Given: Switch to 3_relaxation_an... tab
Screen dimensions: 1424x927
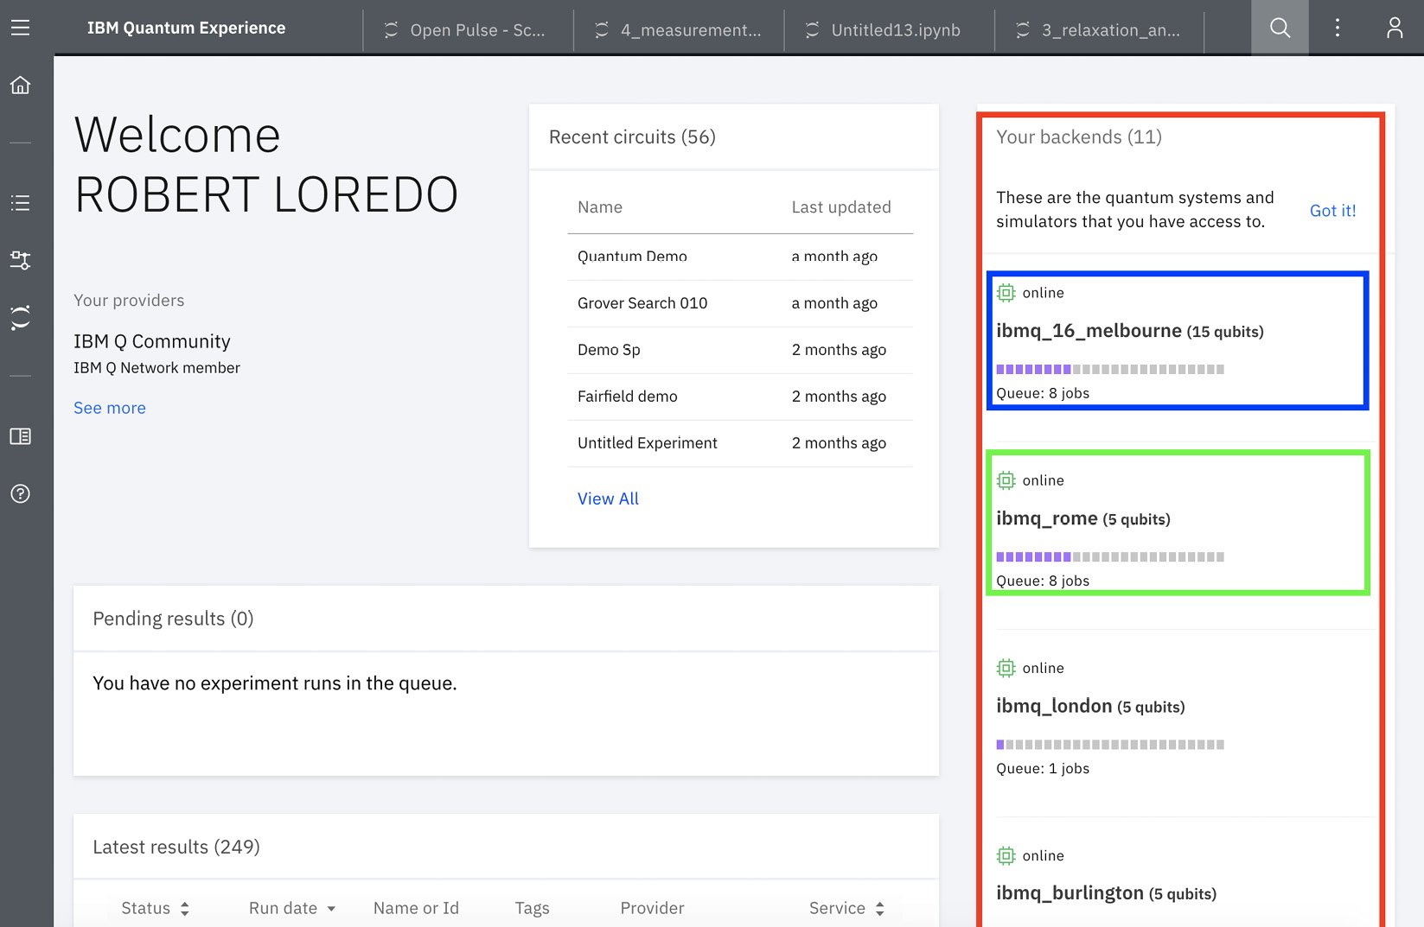Looking at the screenshot, I should [1100, 29].
